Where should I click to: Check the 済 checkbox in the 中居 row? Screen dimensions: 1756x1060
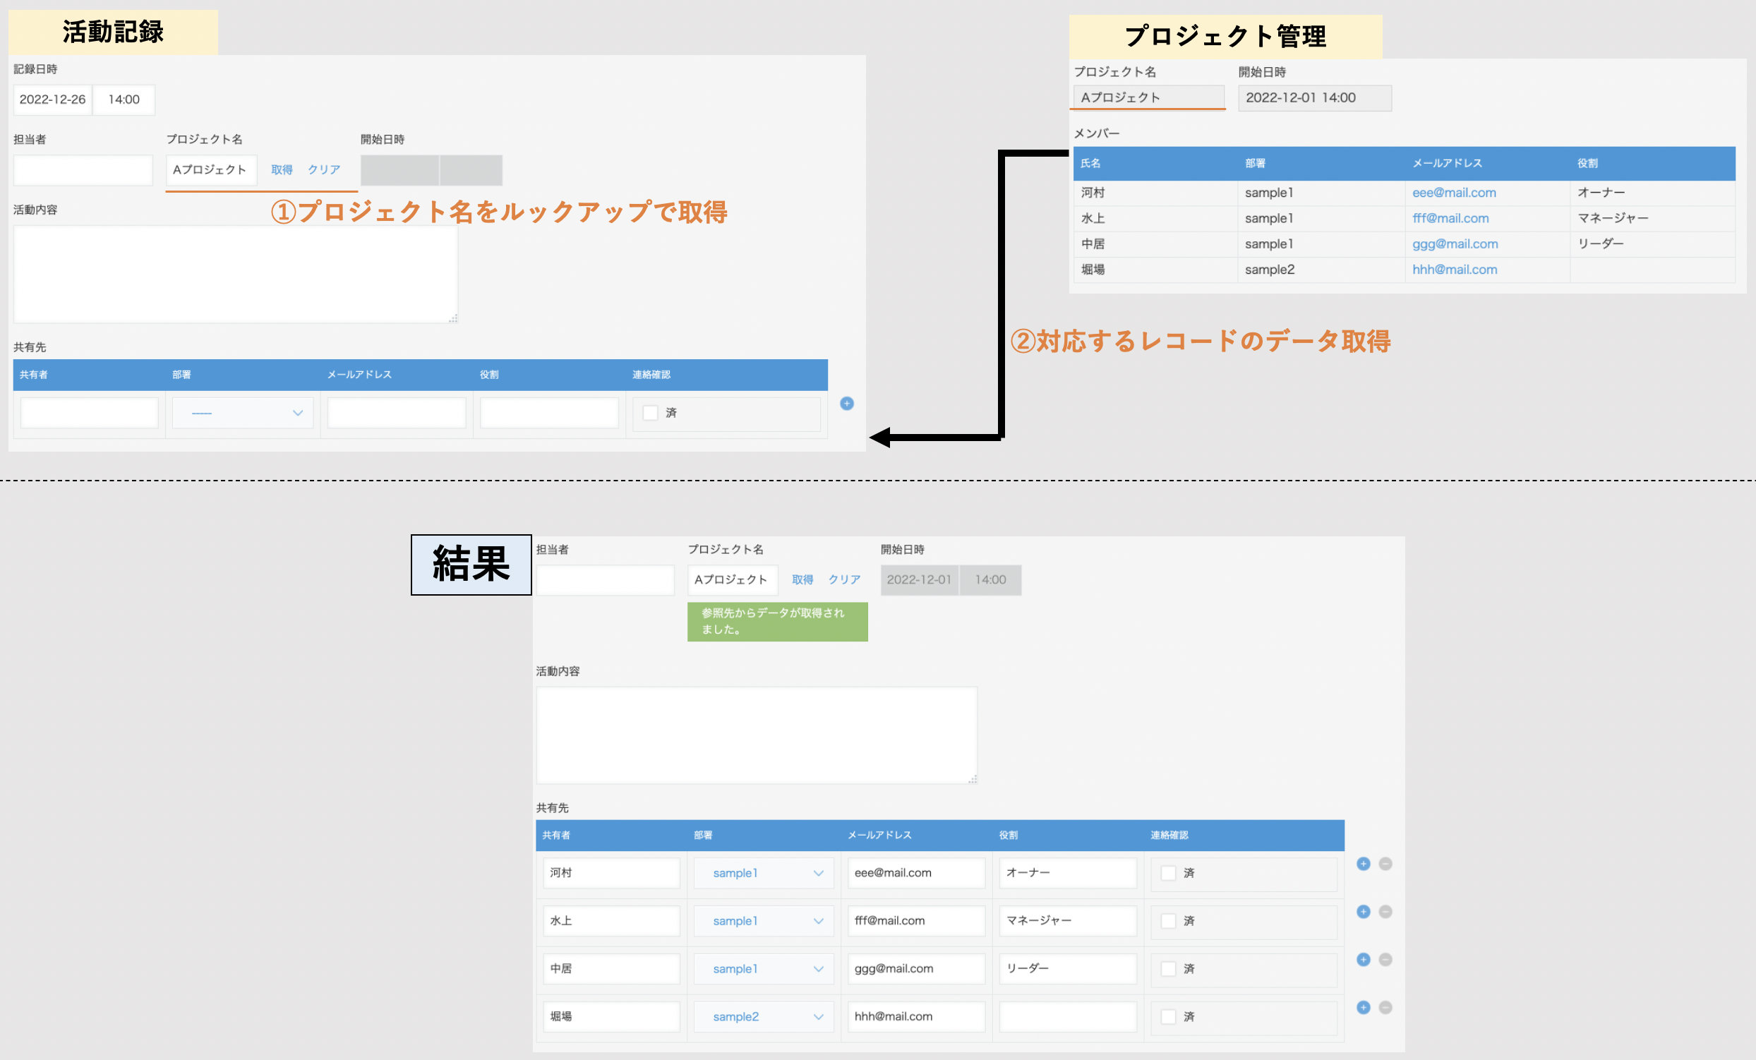tap(1168, 968)
